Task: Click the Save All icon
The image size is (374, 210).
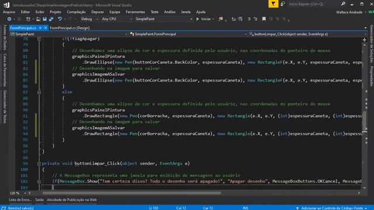Action: tap(51, 19)
